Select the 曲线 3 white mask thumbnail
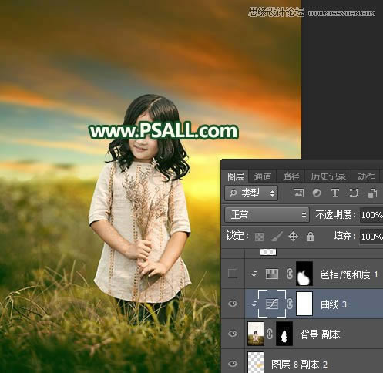Screen dimensions: 383x373 pyautogui.click(x=304, y=304)
